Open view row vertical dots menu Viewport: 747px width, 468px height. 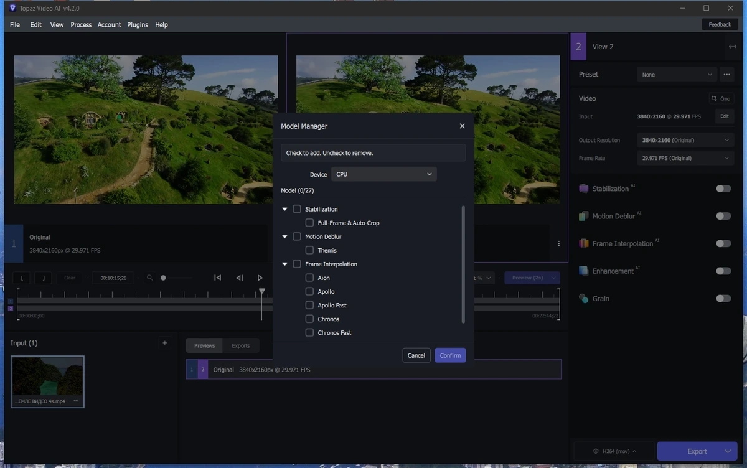point(558,243)
